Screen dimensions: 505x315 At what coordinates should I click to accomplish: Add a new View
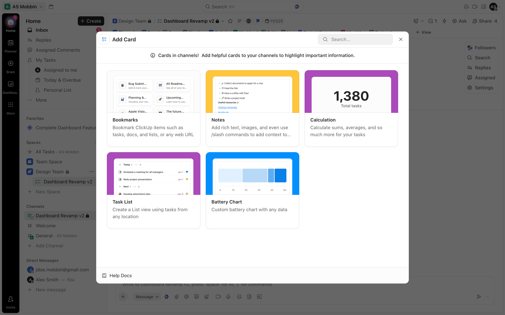pos(423,32)
